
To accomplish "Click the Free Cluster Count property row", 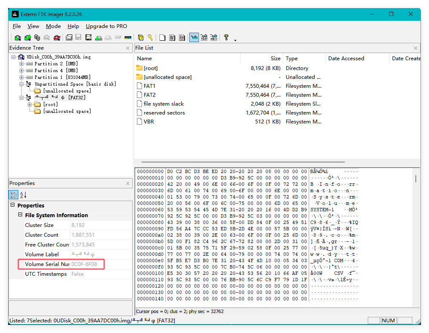I will (78, 245).
